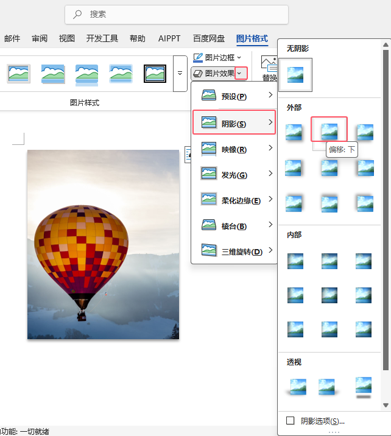Switch to the 图片格式 tab
Image resolution: width=391 pixels, height=436 pixels.
pos(252,38)
